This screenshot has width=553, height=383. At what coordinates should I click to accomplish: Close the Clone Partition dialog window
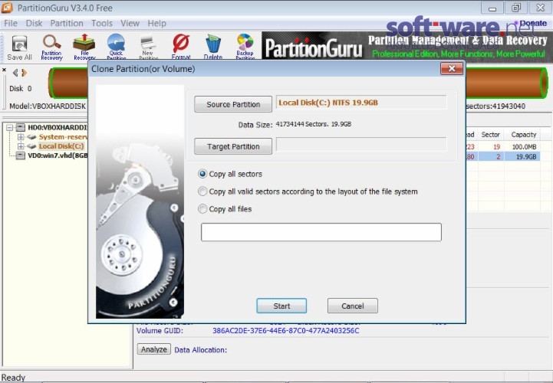coord(452,68)
